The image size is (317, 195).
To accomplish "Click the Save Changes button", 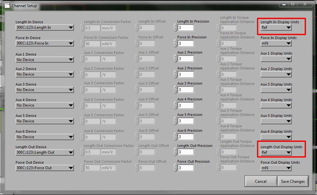I will click(293, 181).
